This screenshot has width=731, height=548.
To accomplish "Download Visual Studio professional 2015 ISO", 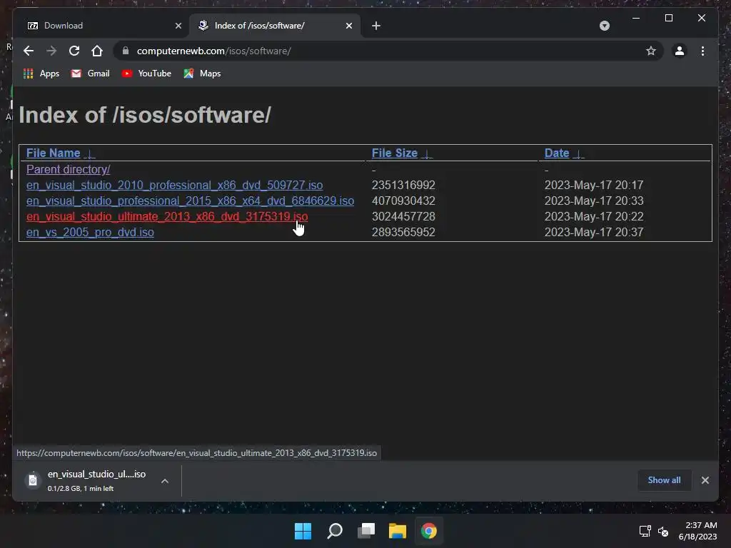I will pos(190,201).
